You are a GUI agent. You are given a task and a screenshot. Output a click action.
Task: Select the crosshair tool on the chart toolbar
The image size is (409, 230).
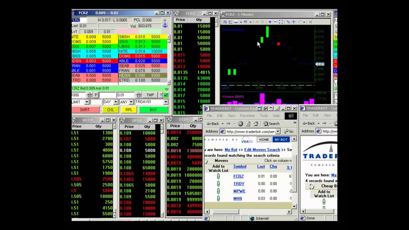click(294, 22)
